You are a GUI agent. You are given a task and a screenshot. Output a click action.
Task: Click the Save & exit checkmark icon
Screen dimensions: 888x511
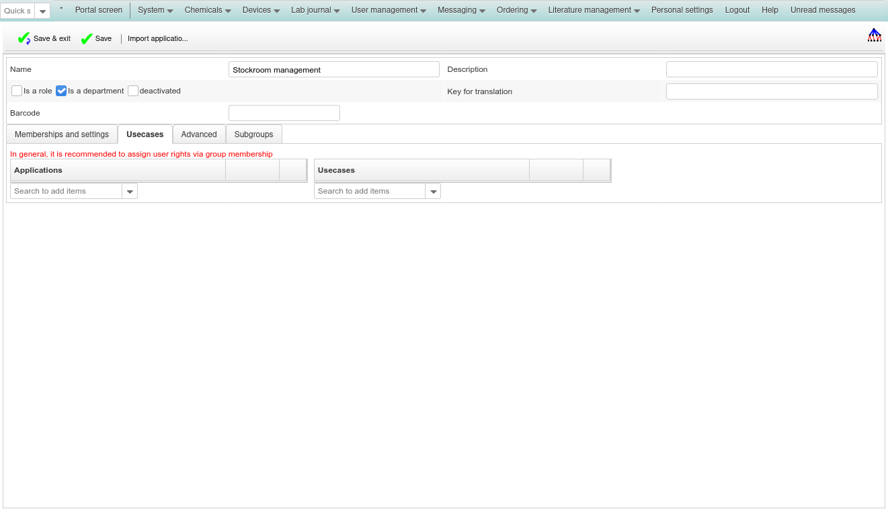pyautogui.click(x=24, y=39)
